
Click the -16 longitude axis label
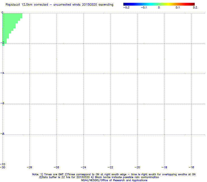point(191,167)
